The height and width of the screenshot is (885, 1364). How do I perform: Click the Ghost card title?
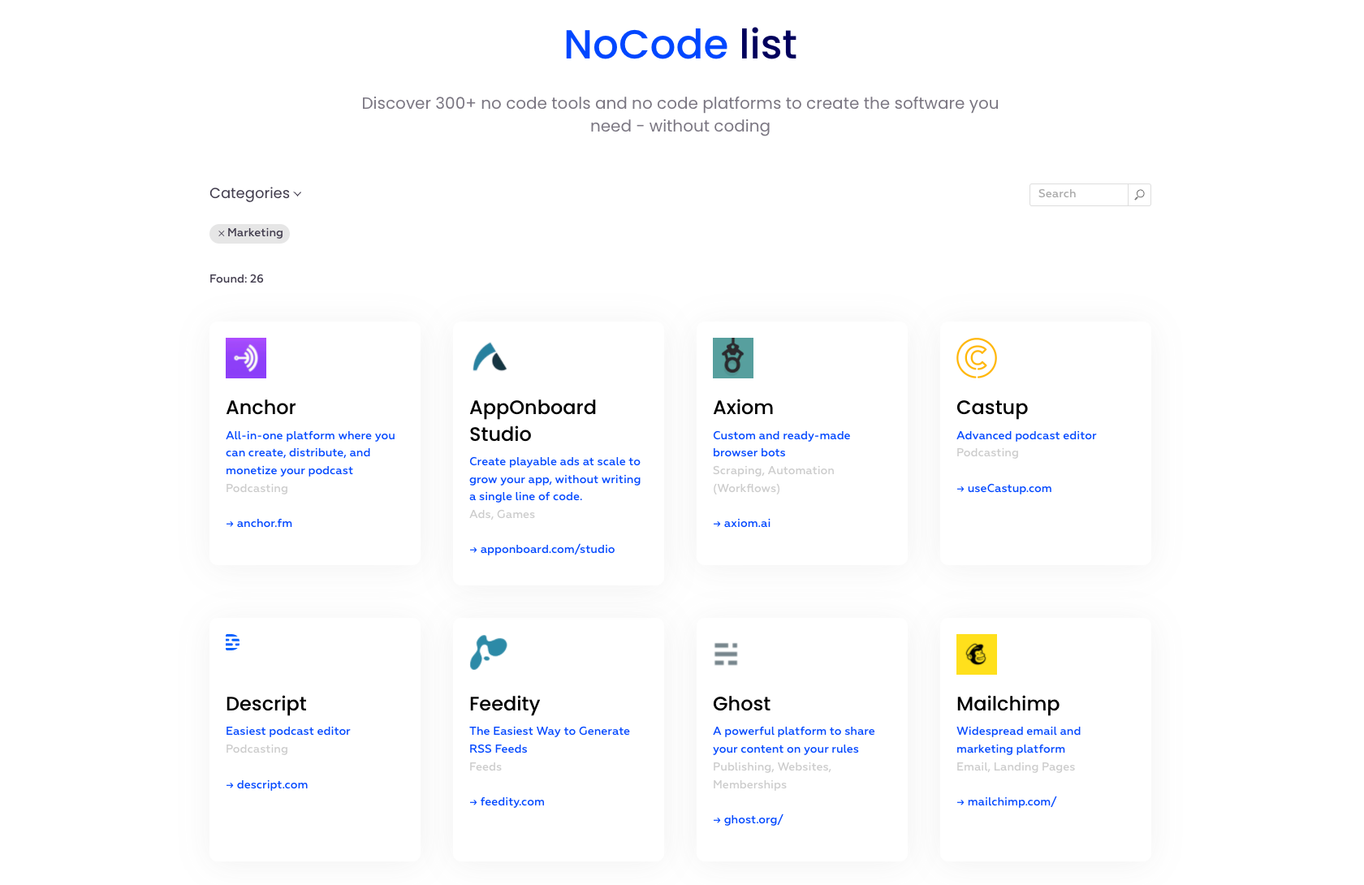pos(741,704)
